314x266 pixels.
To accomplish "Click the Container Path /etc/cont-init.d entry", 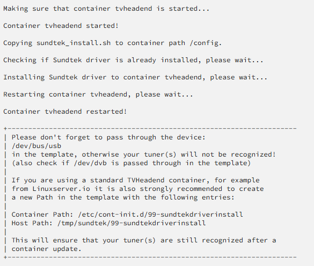I will tap(127, 215).
